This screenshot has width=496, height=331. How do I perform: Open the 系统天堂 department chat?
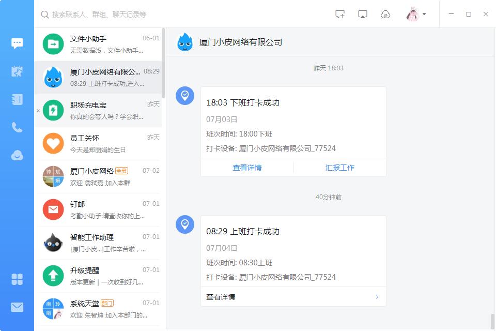coord(98,309)
